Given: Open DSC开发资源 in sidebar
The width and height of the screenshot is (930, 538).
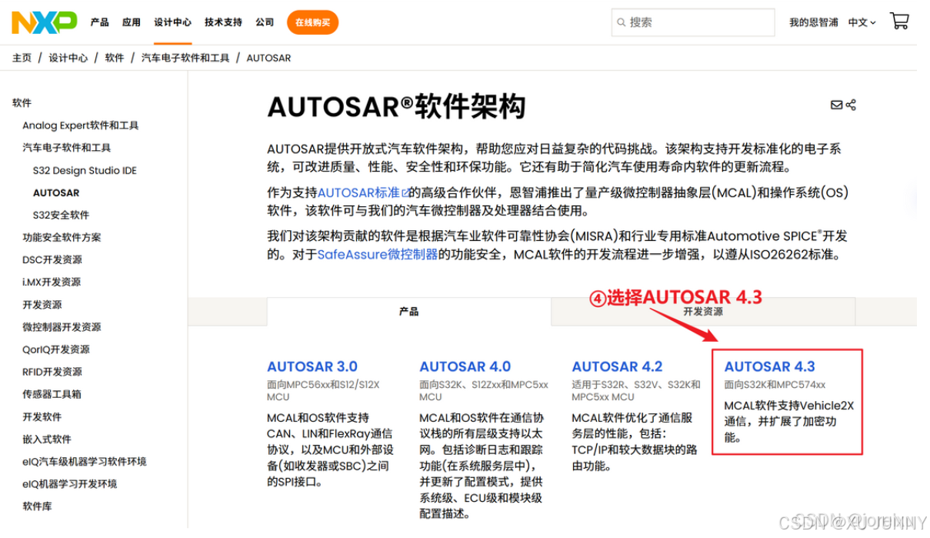Looking at the screenshot, I should coord(52,259).
